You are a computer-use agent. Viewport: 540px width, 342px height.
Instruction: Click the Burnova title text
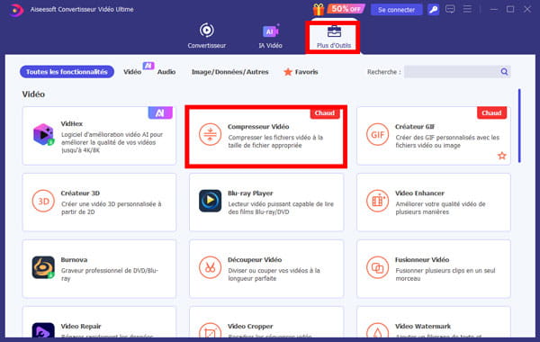click(74, 260)
